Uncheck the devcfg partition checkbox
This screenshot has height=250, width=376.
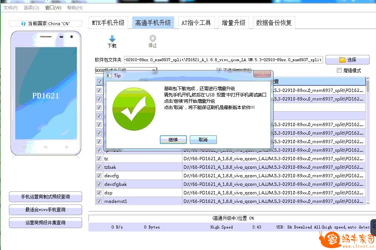point(99,176)
